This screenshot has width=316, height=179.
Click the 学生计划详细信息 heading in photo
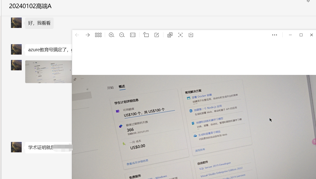point(127,101)
